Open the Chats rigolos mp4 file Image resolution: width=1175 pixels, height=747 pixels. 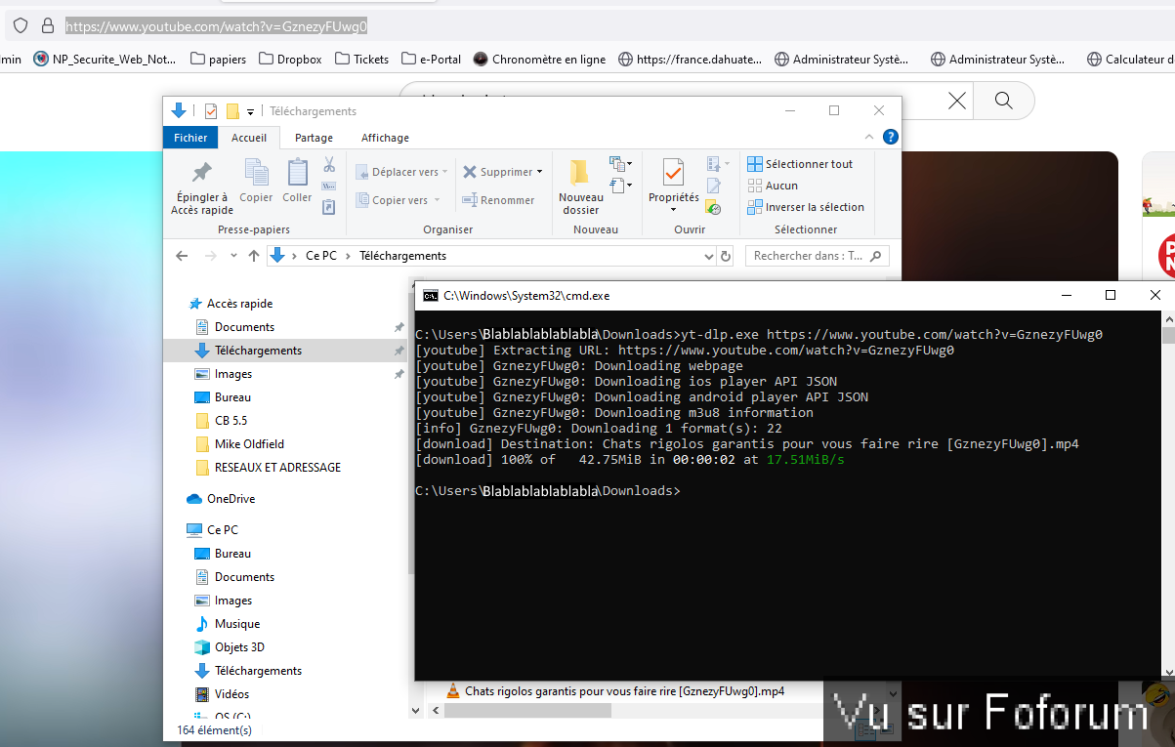tap(623, 691)
